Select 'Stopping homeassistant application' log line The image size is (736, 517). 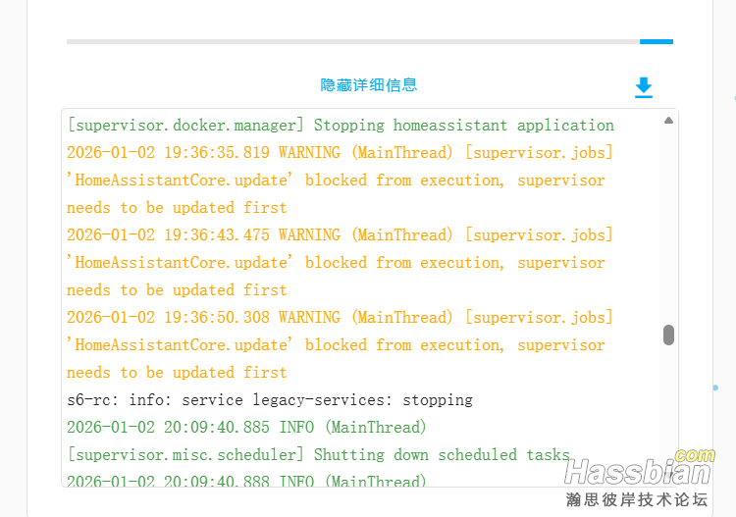tap(341, 126)
